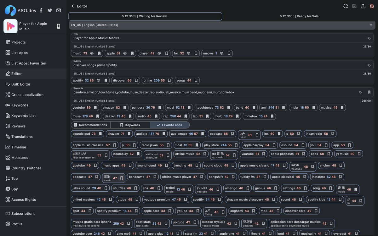378x236 pixels.
Task: Open Country switcher in the sidebar
Action: [33, 168]
